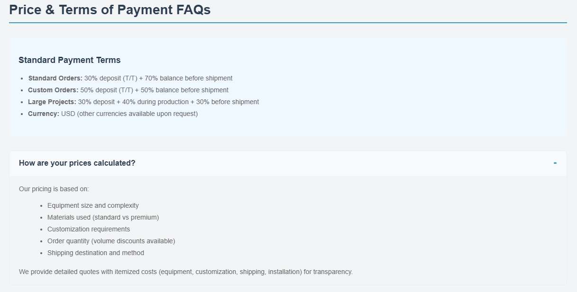Select the "Standard Orders:" bold label
Viewport: 577px width, 292px height.
(55, 79)
